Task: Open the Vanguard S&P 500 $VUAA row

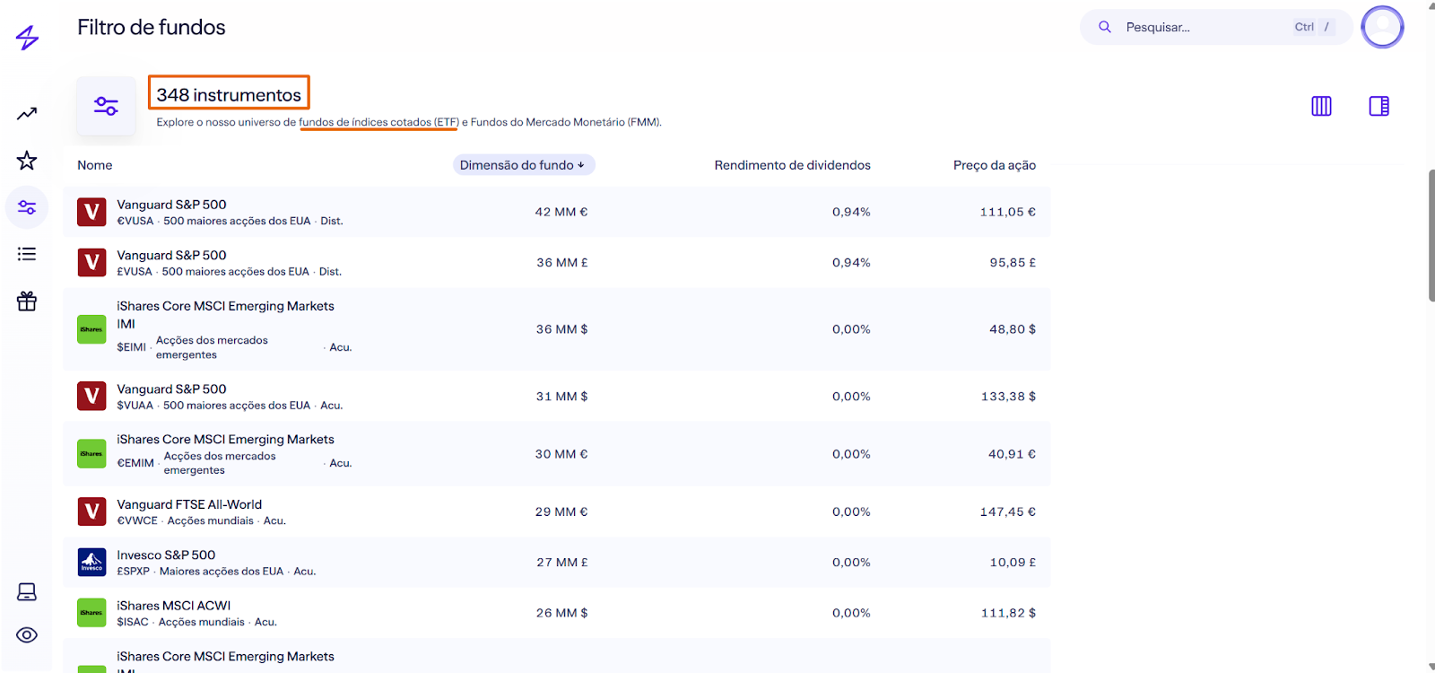Action: click(x=556, y=397)
